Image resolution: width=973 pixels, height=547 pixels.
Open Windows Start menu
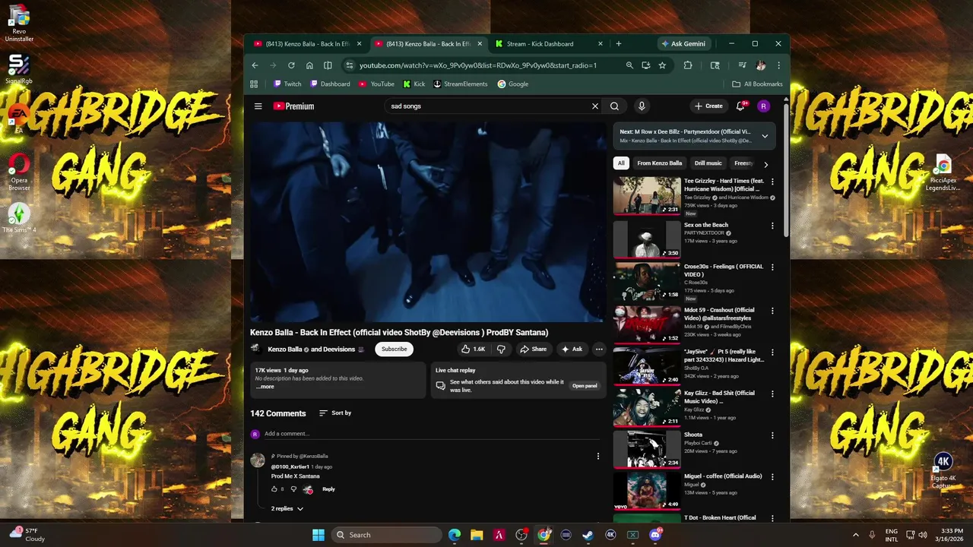coord(319,535)
